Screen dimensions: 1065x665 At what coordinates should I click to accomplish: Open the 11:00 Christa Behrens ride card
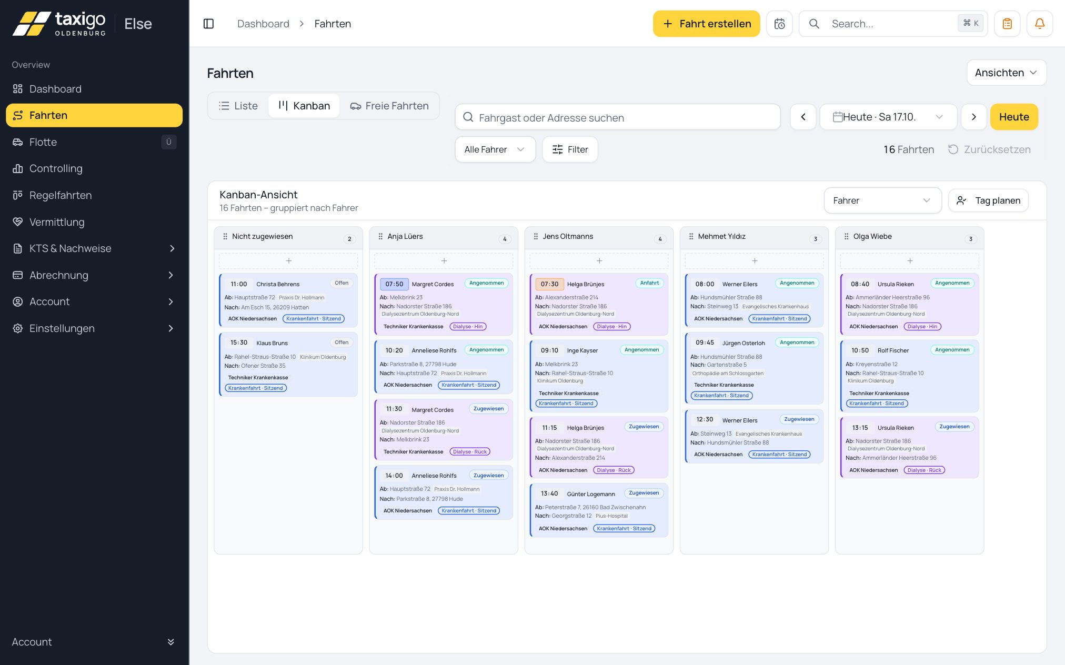(x=288, y=300)
